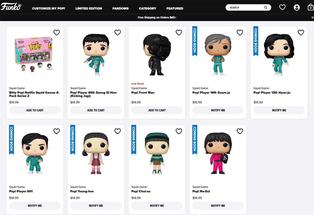
Task: Open the Limited Edition menu item
Action: [89, 8]
